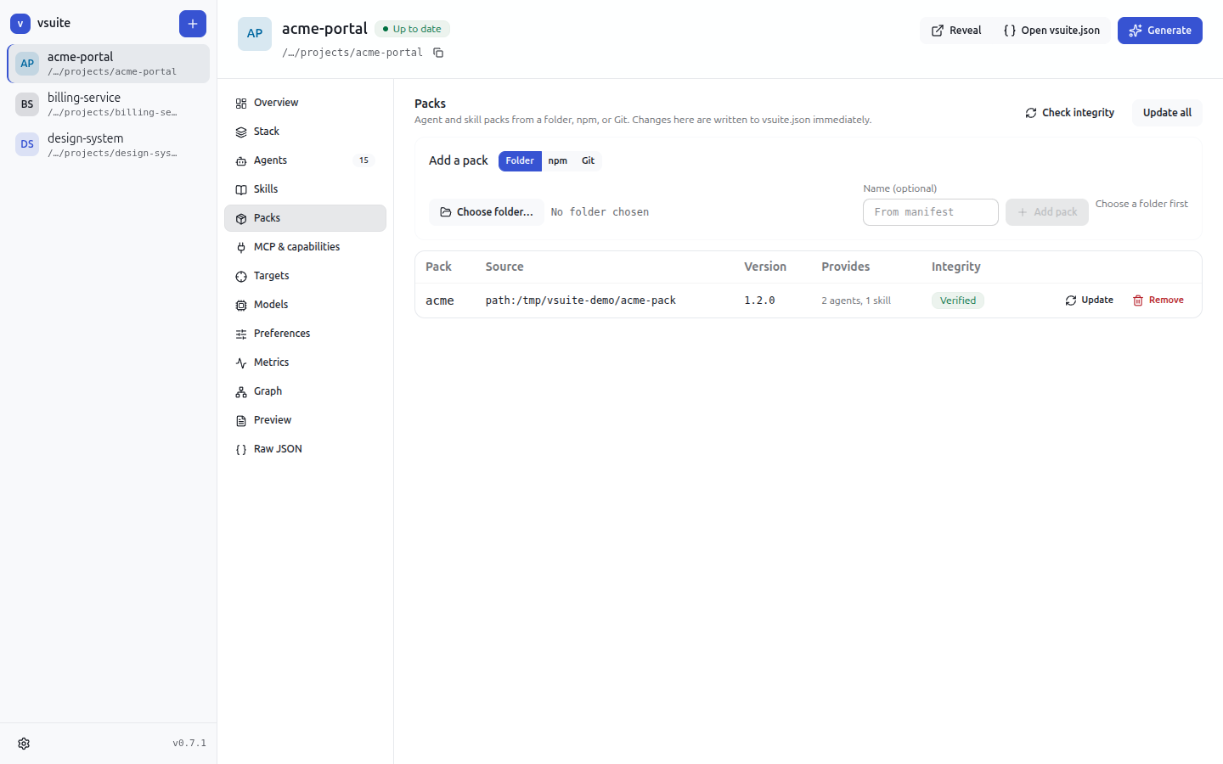Navigate to Skills

(305, 189)
